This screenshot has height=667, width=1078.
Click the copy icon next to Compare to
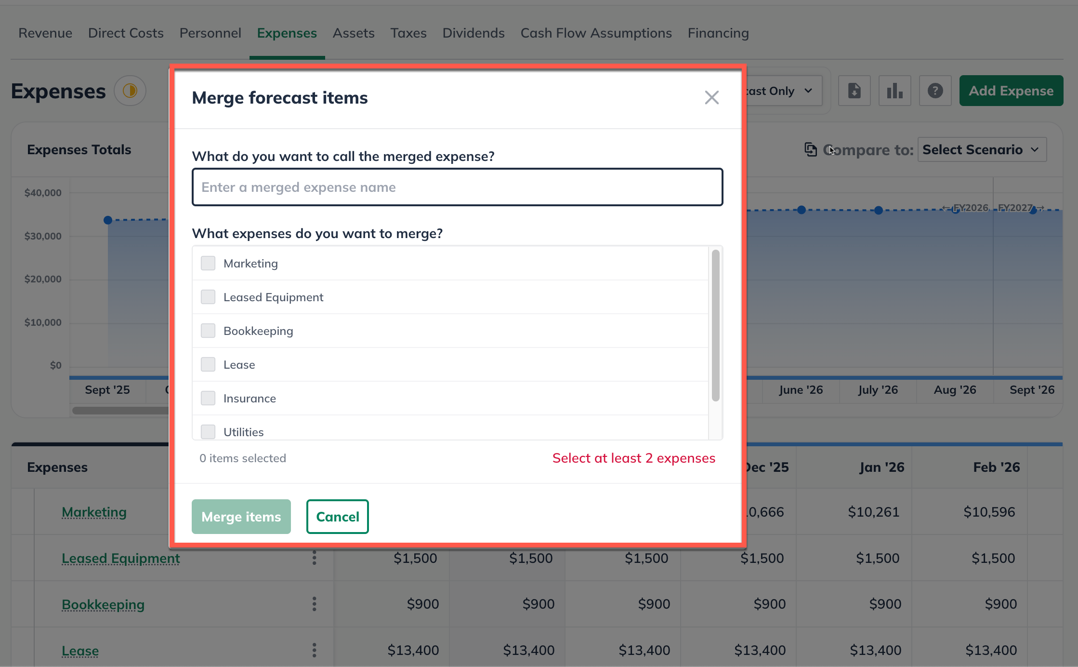pyautogui.click(x=811, y=149)
